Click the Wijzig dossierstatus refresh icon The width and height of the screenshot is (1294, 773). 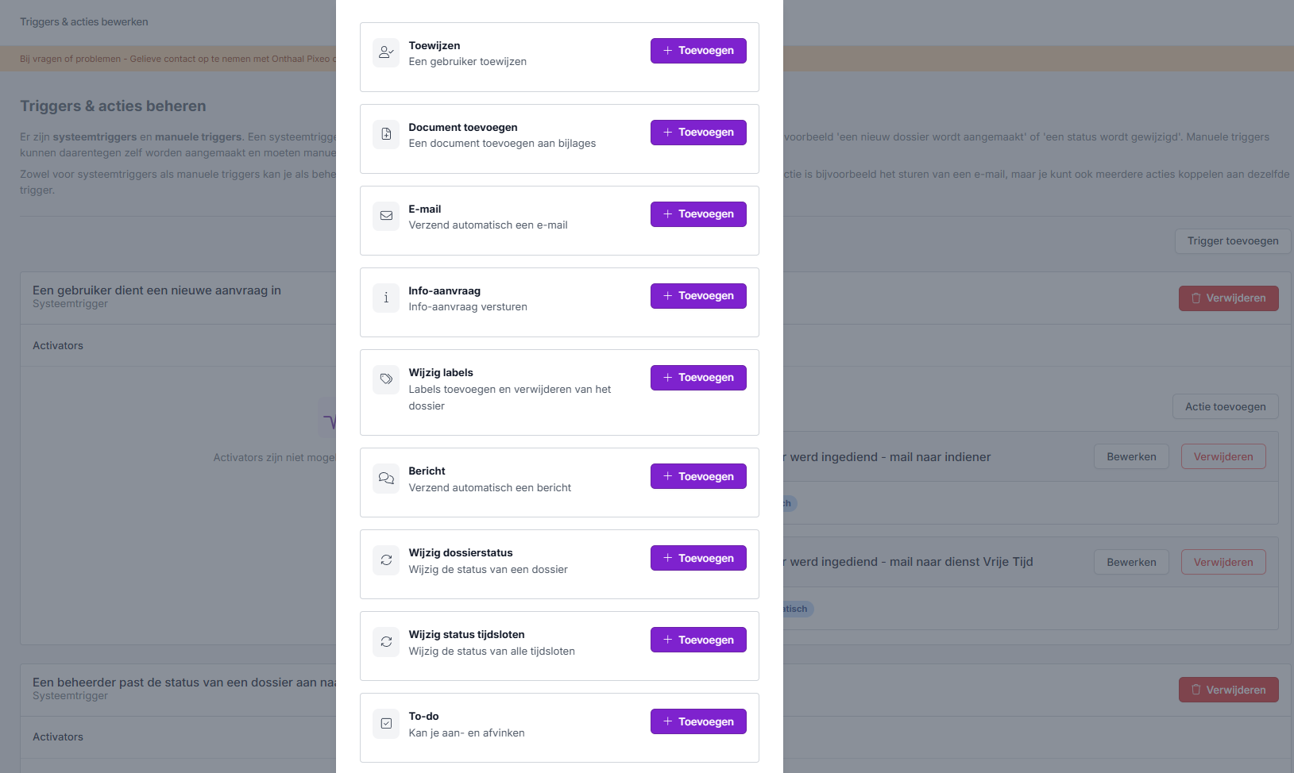(x=386, y=560)
